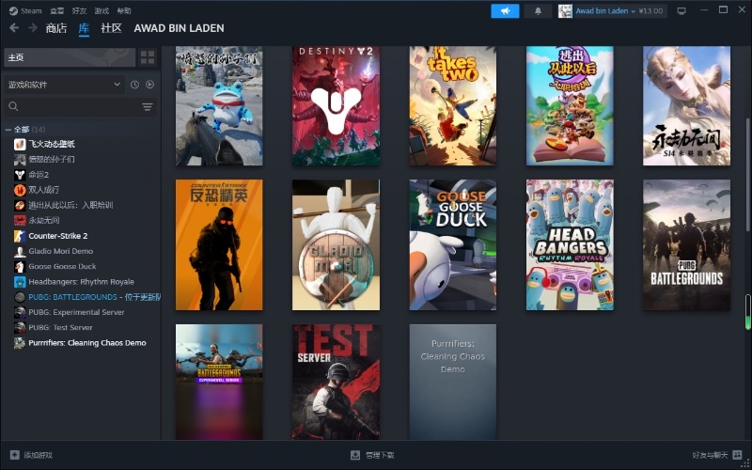Select PUBG Battlegrounds cover

(687, 245)
